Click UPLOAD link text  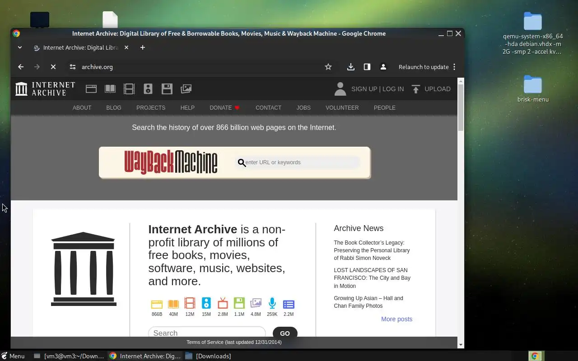pyautogui.click(x=438, y=89)
